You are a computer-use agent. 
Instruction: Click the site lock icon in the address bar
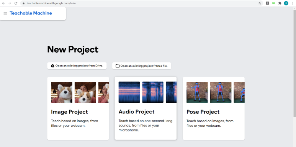pyautogui.click(x=24, y=3)
